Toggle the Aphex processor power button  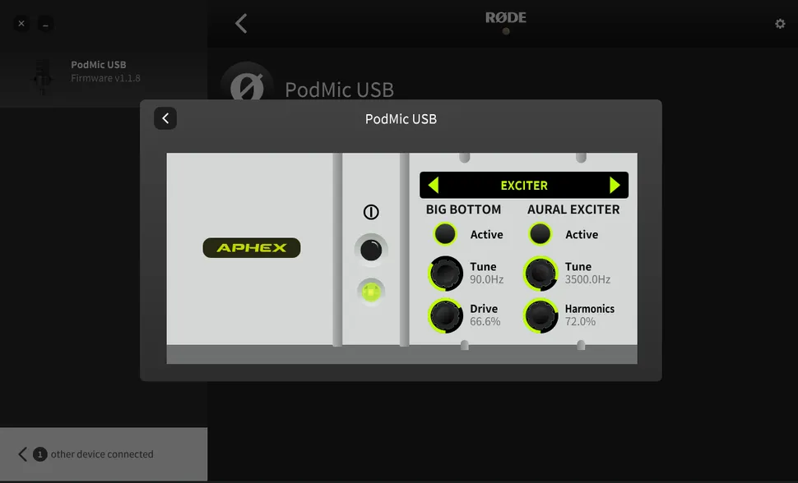pyautogui.click(x=371, y=251)
